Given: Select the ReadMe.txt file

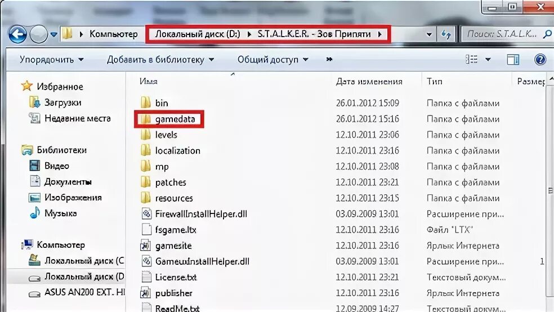Looking at the screenshot, I should click(177, 307).
